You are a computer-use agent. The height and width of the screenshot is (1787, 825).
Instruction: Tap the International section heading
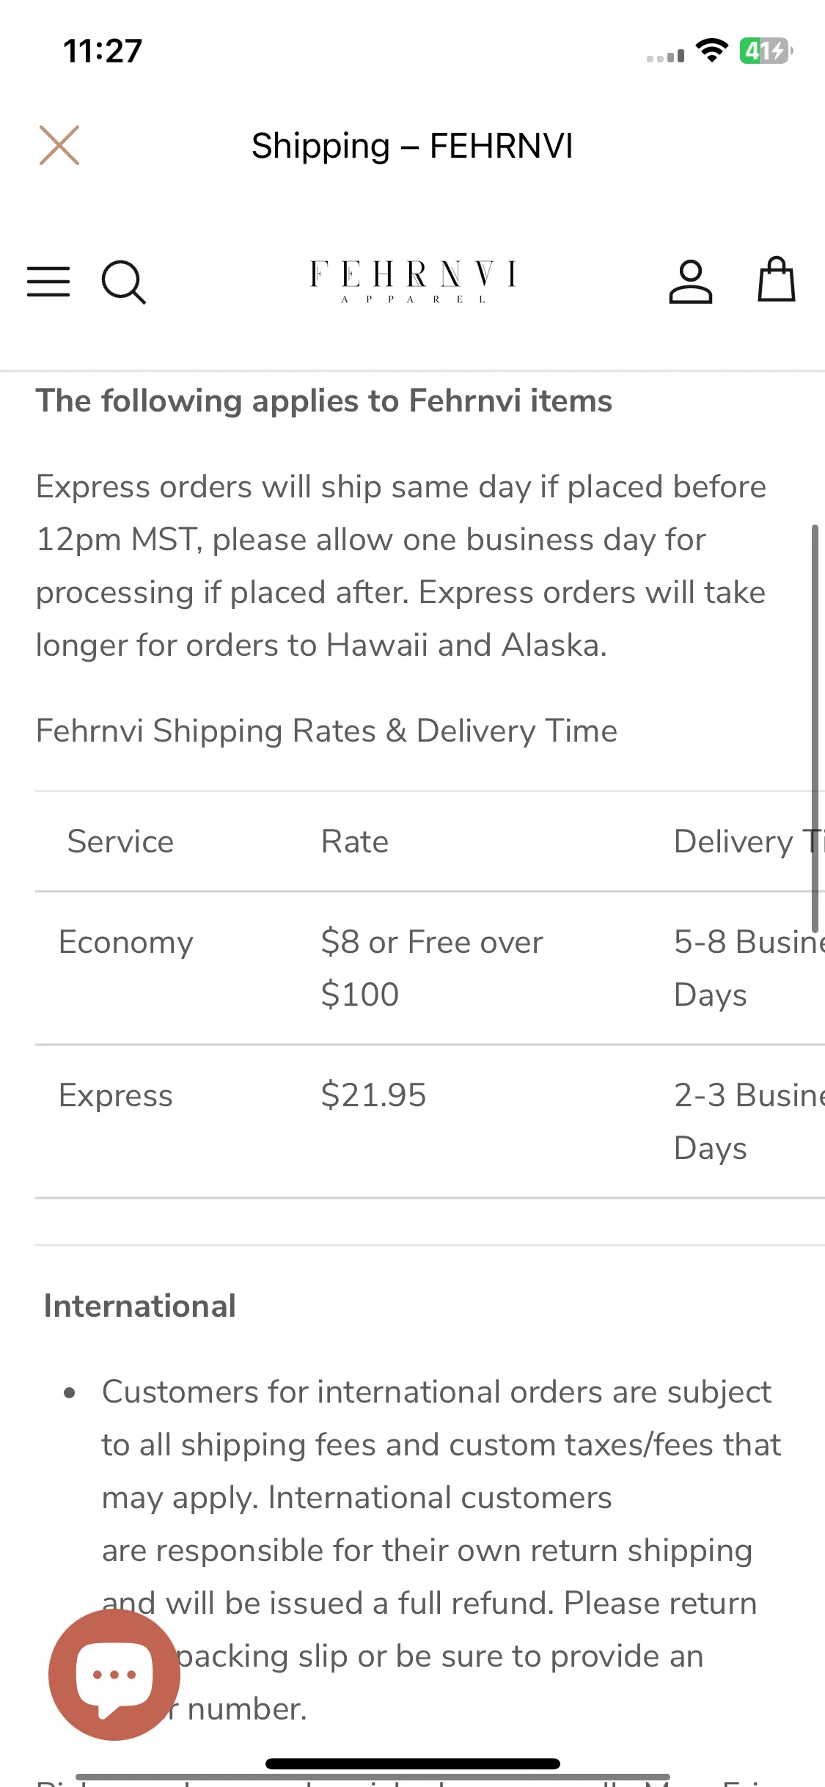point(140,1307)
